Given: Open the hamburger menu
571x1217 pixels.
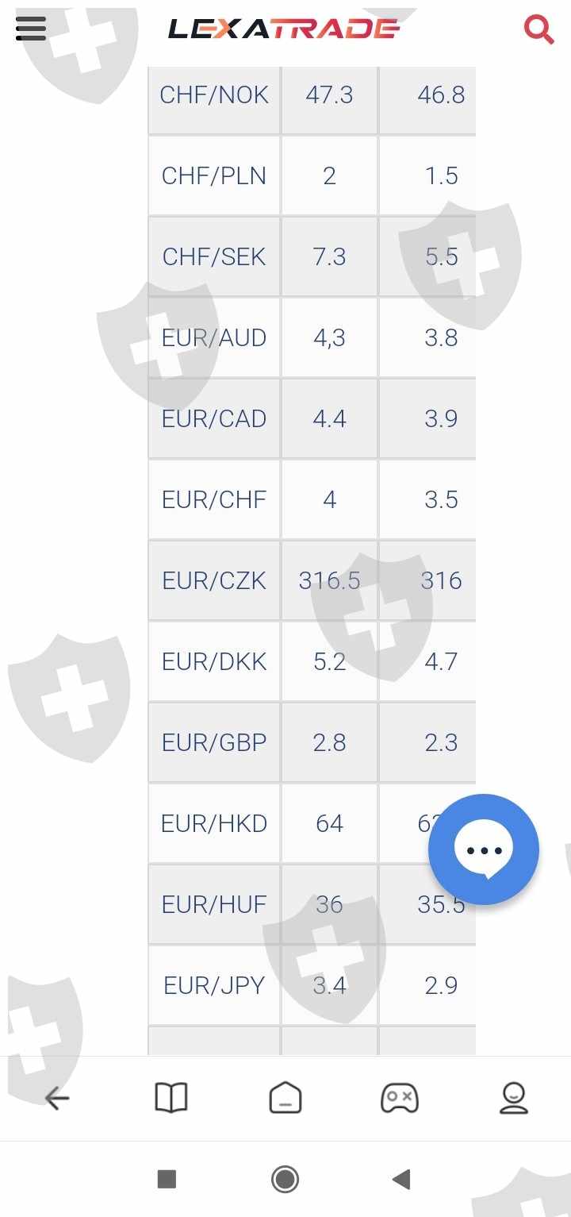Looking at the screenshot, I should 31,29.
